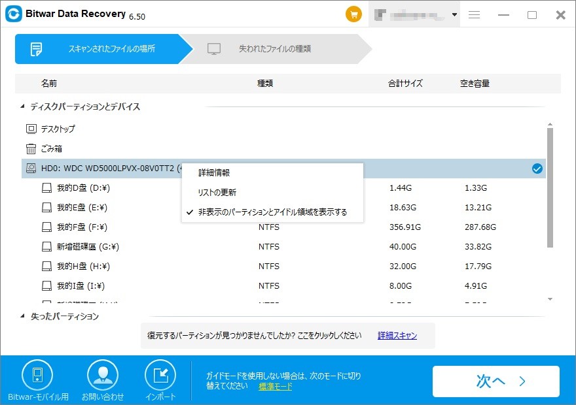Switch to 標準モード standard mode link
This screenshot has width=576, height=405.
click(275, 387)
